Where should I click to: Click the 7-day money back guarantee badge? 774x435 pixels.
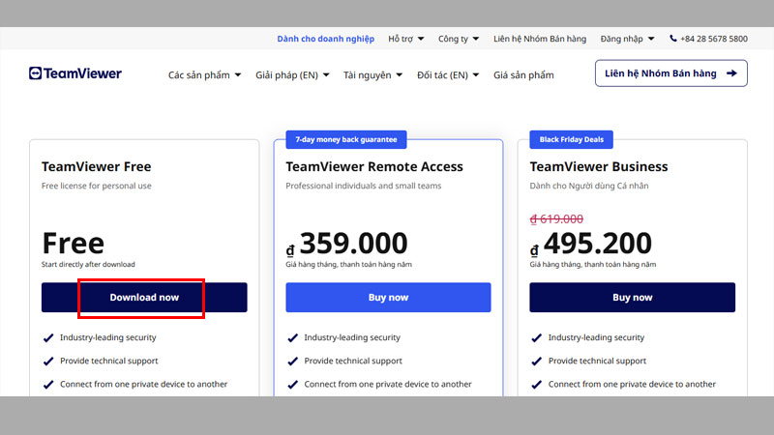[x=346, y=139]
